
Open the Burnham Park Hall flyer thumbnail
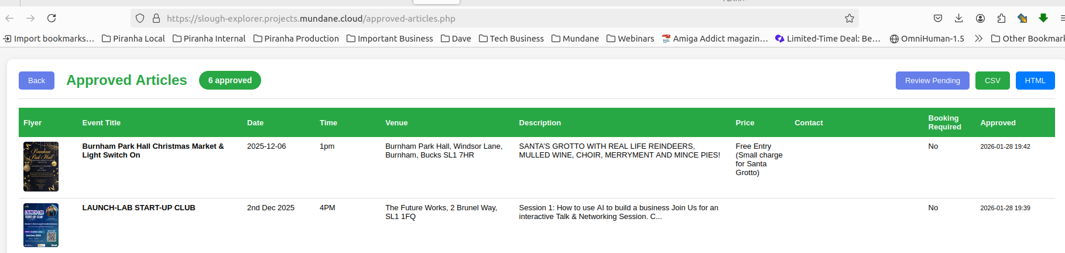[41, 166]
